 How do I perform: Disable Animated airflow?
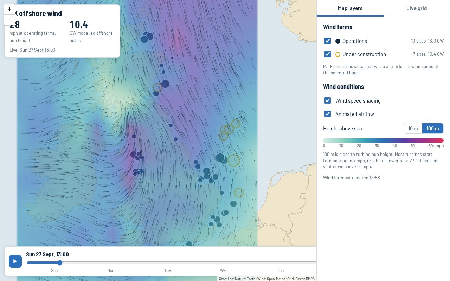(x=328, y=114)
